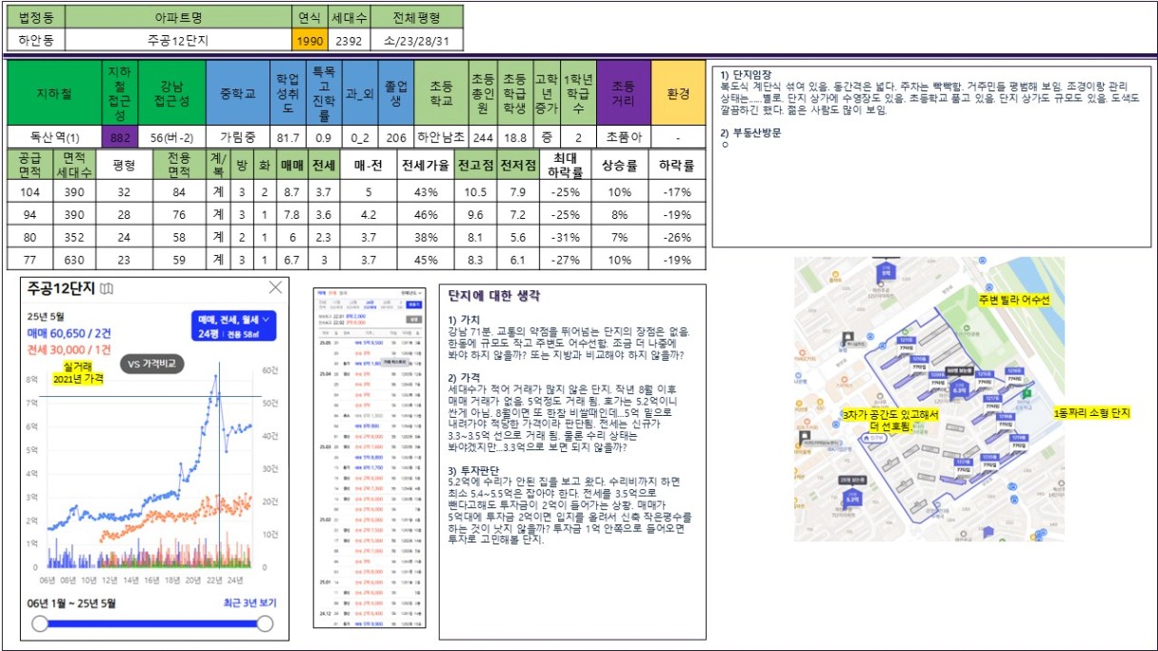This screenshot has width=1158, height=651.
Task: Click the 2) 가격 section heading
Action: (x=467, y=378)
